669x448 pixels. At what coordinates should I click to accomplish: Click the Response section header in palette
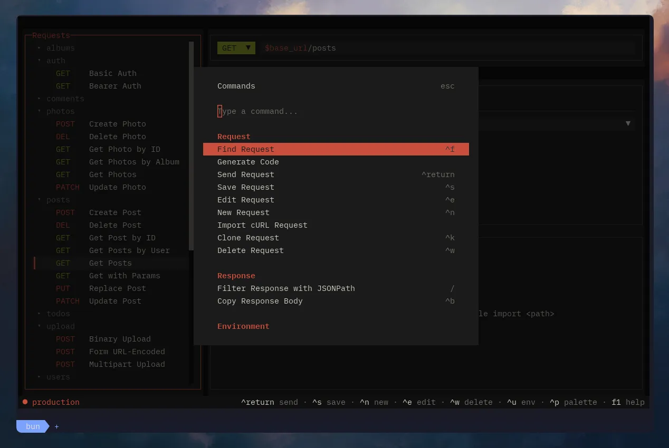pyautogui.click(x=236, y=276)
